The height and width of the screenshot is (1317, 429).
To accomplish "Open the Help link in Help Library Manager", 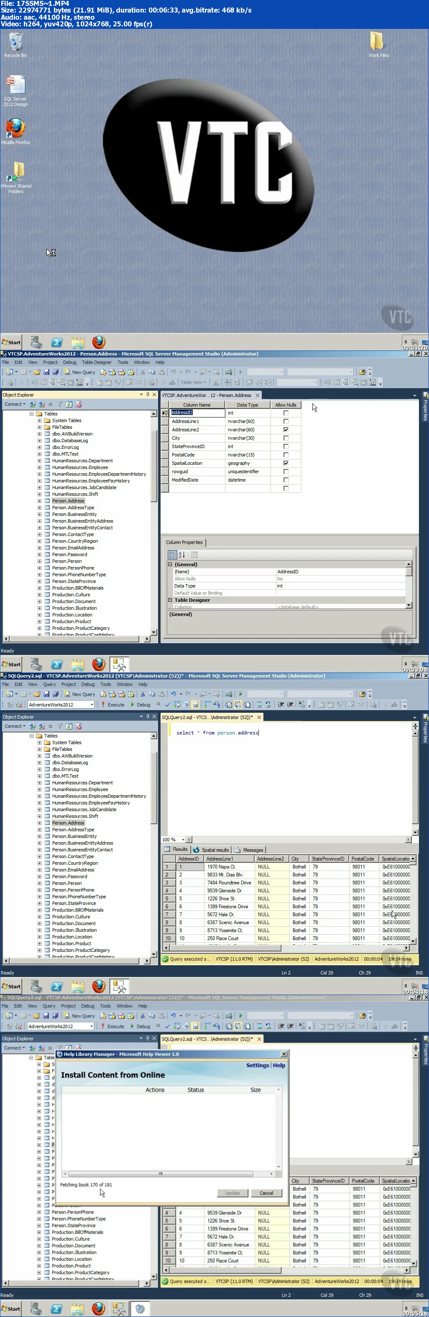I will (x=279, y=1065).
